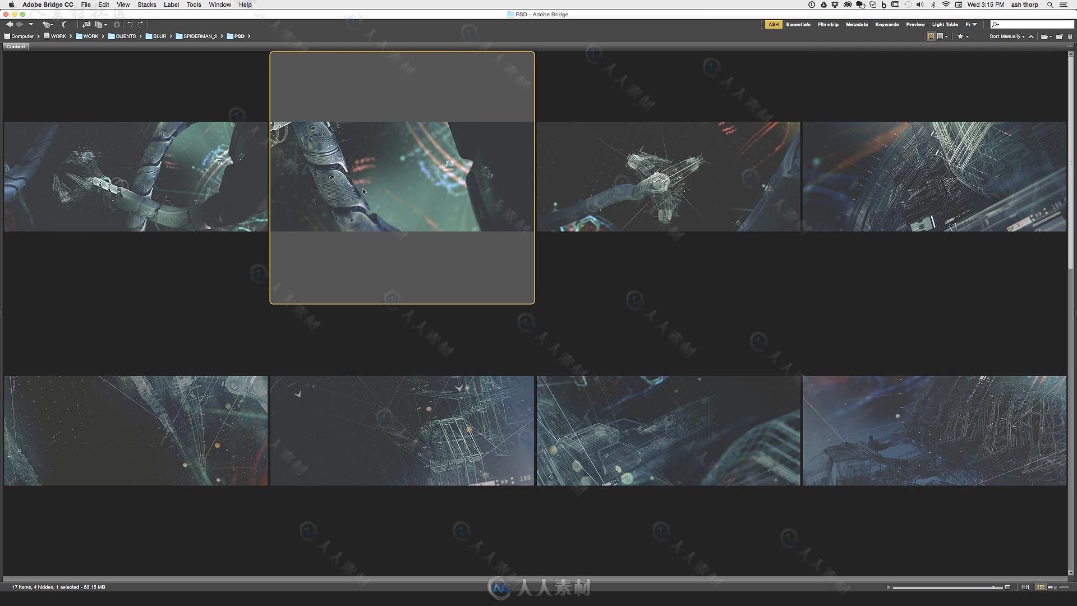Click the search input field
Viewport: 1077px width, 606px height.
[1032, 24]
